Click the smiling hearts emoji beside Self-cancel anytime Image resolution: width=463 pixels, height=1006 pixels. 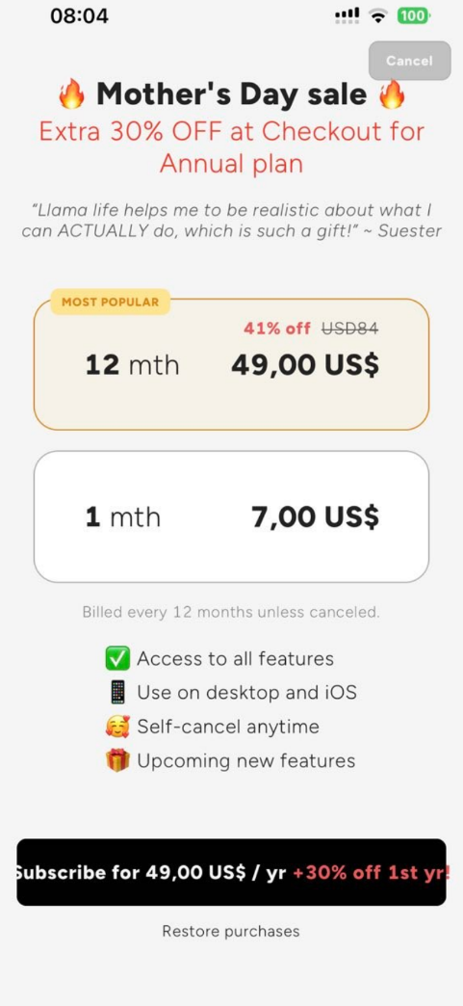(118, 727)
